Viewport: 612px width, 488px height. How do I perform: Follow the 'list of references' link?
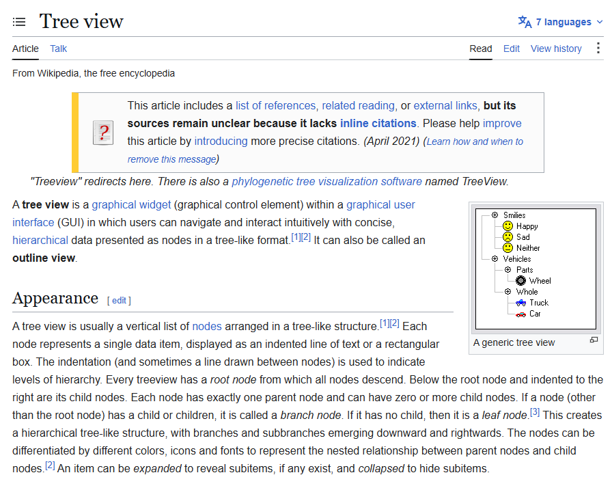[275, 106]
